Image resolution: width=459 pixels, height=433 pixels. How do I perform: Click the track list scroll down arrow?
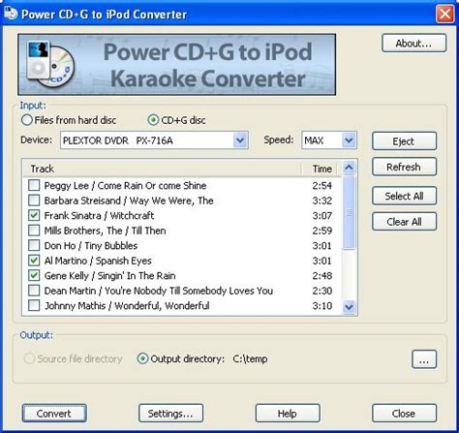point(349,306)
